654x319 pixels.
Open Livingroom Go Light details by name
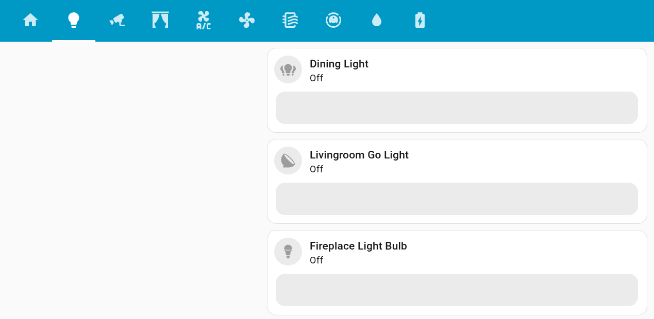(359, 155)
